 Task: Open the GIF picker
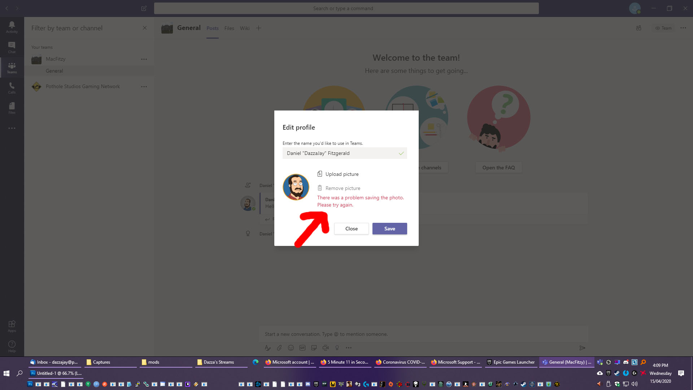(302, 348)
